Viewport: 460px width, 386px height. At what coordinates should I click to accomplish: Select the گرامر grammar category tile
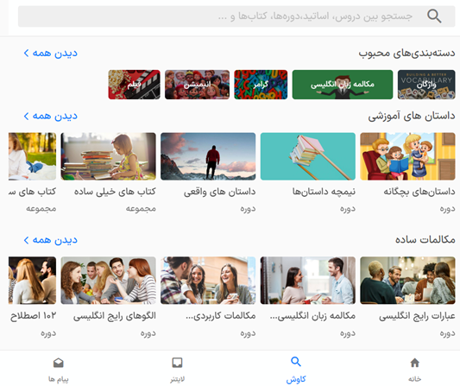(261, 85)
